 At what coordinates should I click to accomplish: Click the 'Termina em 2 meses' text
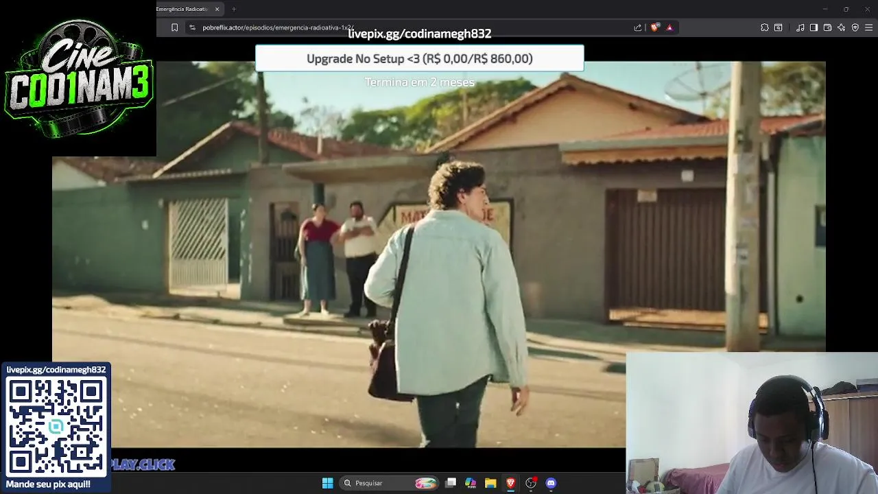(419, 82)
